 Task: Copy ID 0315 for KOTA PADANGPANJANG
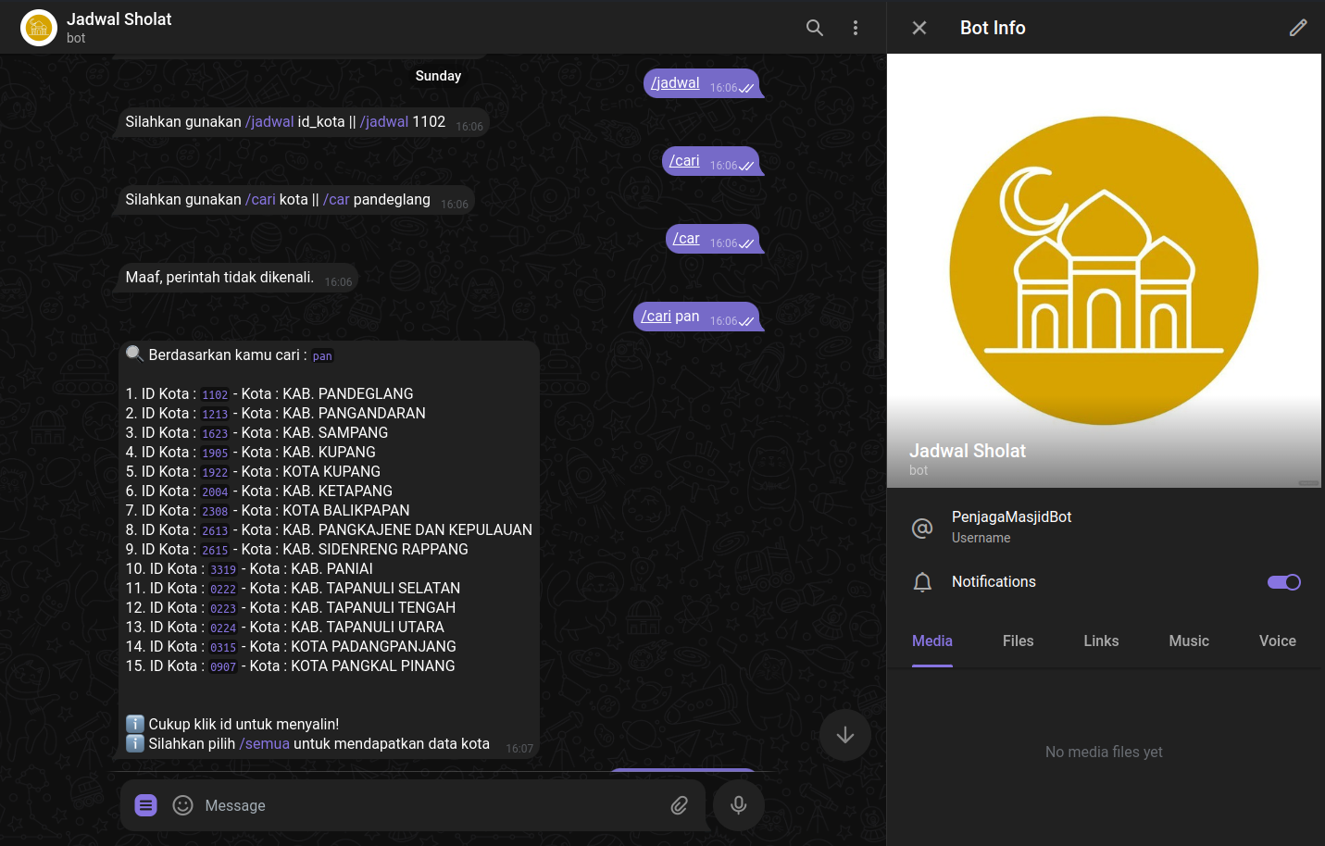coord(223,647)
